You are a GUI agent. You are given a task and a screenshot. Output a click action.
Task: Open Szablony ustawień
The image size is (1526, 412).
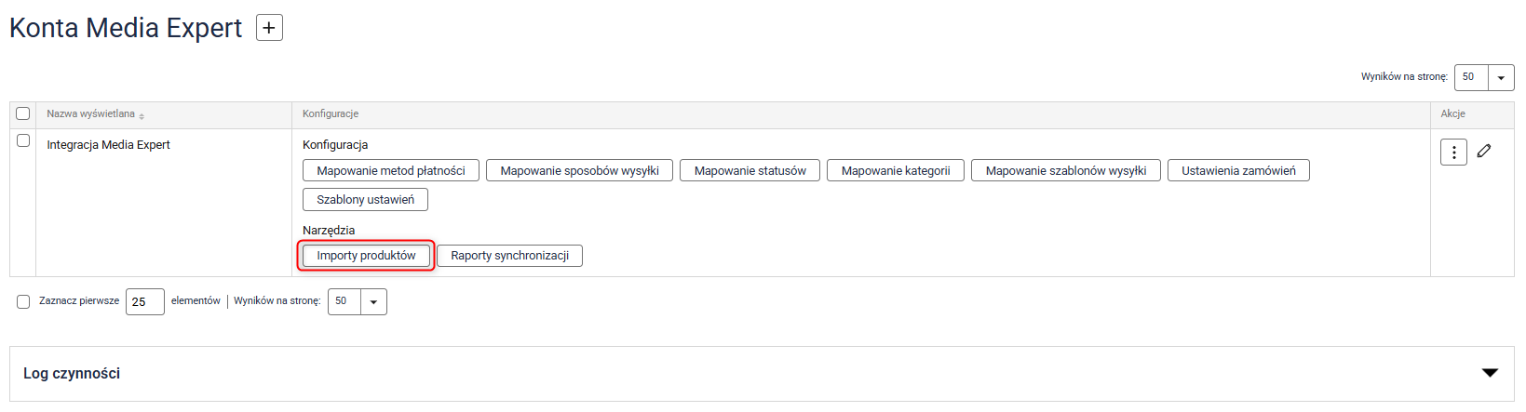point(365,199)
